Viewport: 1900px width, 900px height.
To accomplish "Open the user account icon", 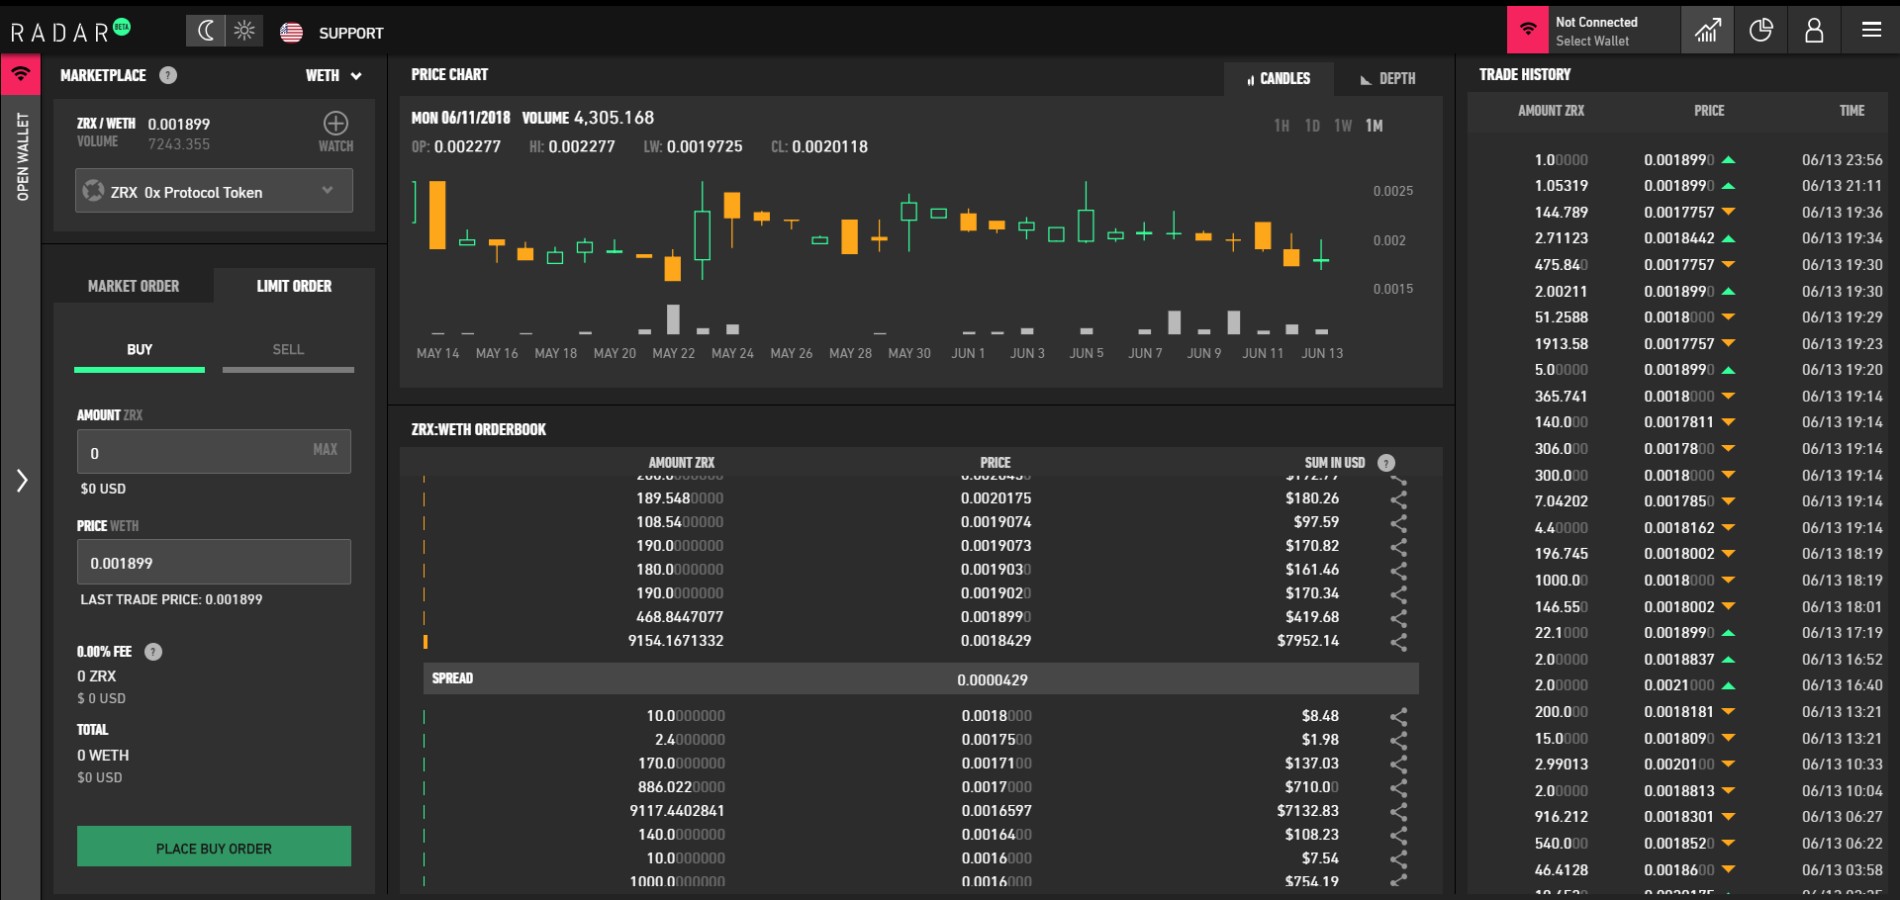I will (1814, 30).
